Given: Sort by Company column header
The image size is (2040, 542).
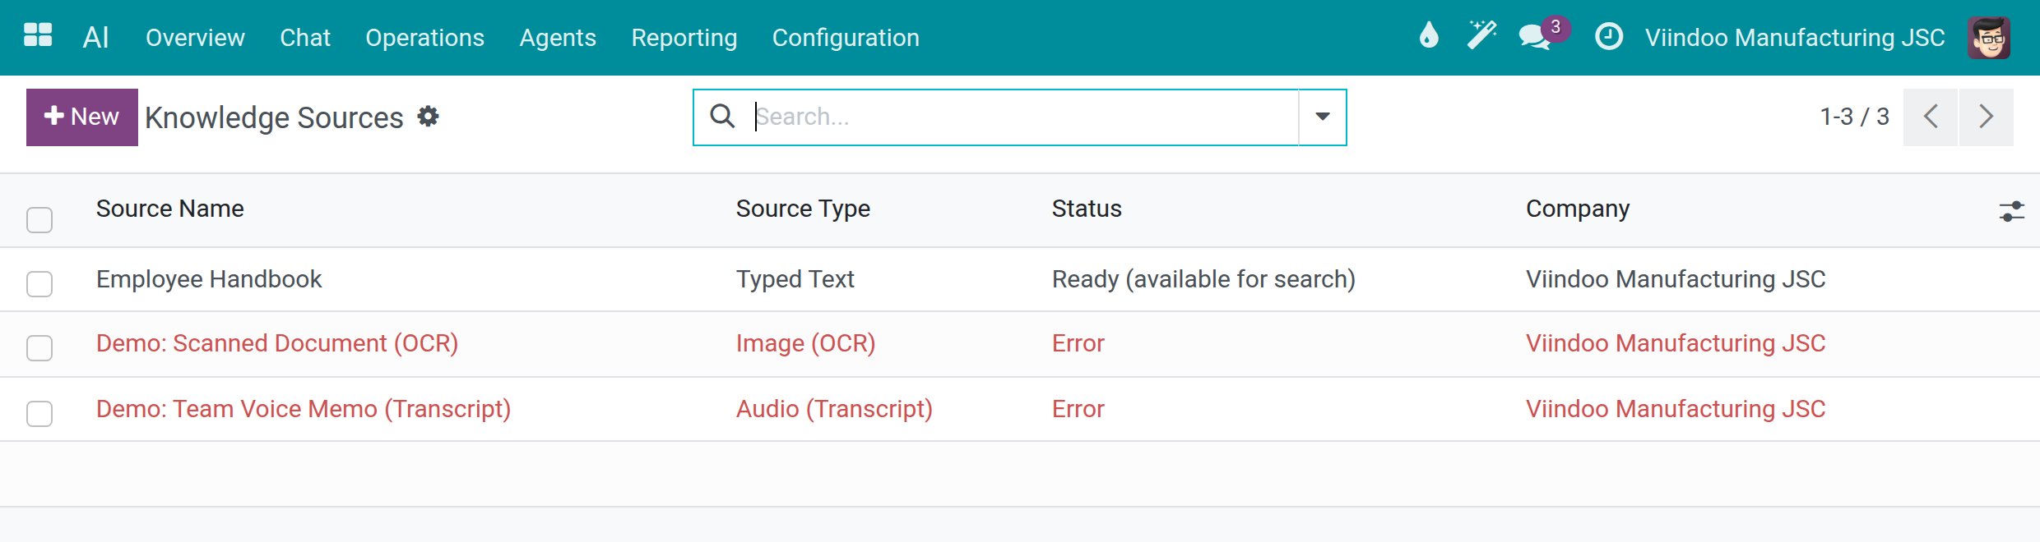Looking at the screenshot, I should [1578, 209].
